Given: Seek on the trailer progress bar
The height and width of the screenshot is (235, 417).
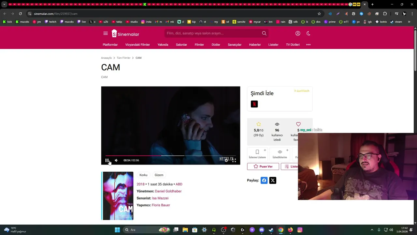Looking at the screenshot, I should click(170, 156).
